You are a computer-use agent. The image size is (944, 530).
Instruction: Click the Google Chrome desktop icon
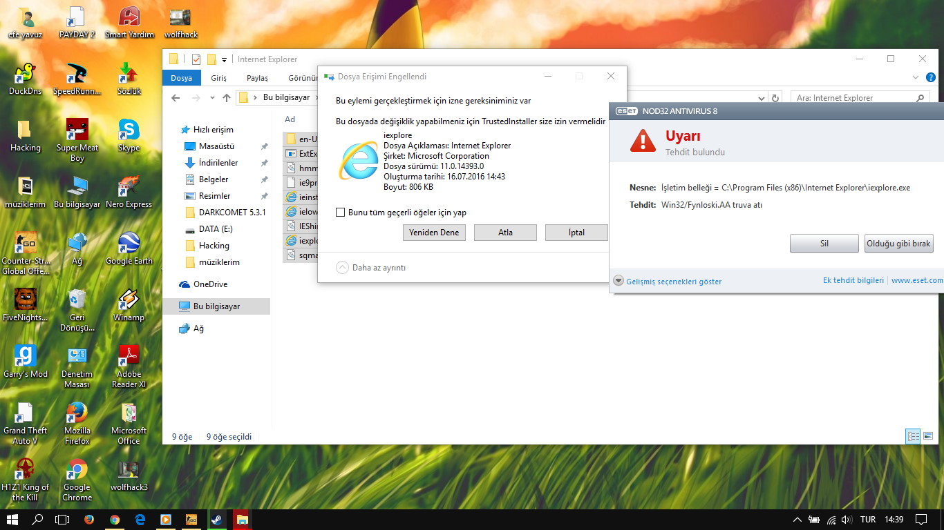(x=77, y=479)
